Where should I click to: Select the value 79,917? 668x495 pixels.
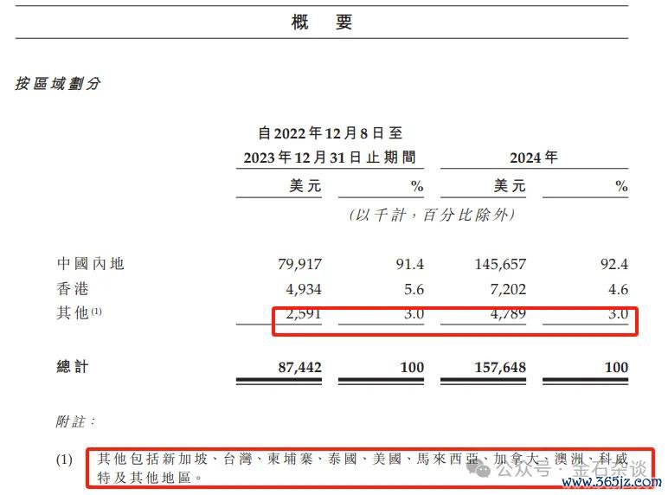click(300, 265)
